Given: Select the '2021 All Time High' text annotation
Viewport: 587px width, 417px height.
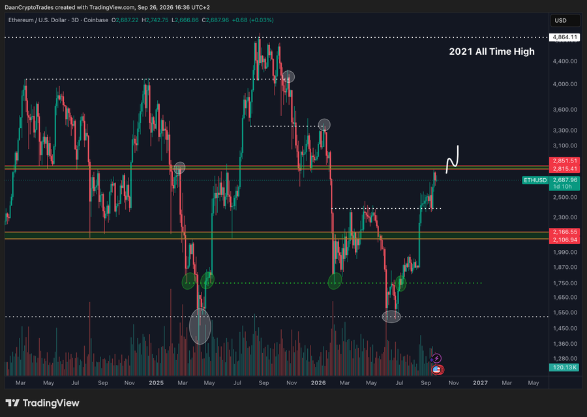Looking at the screenshot, I should click(492, 52).
